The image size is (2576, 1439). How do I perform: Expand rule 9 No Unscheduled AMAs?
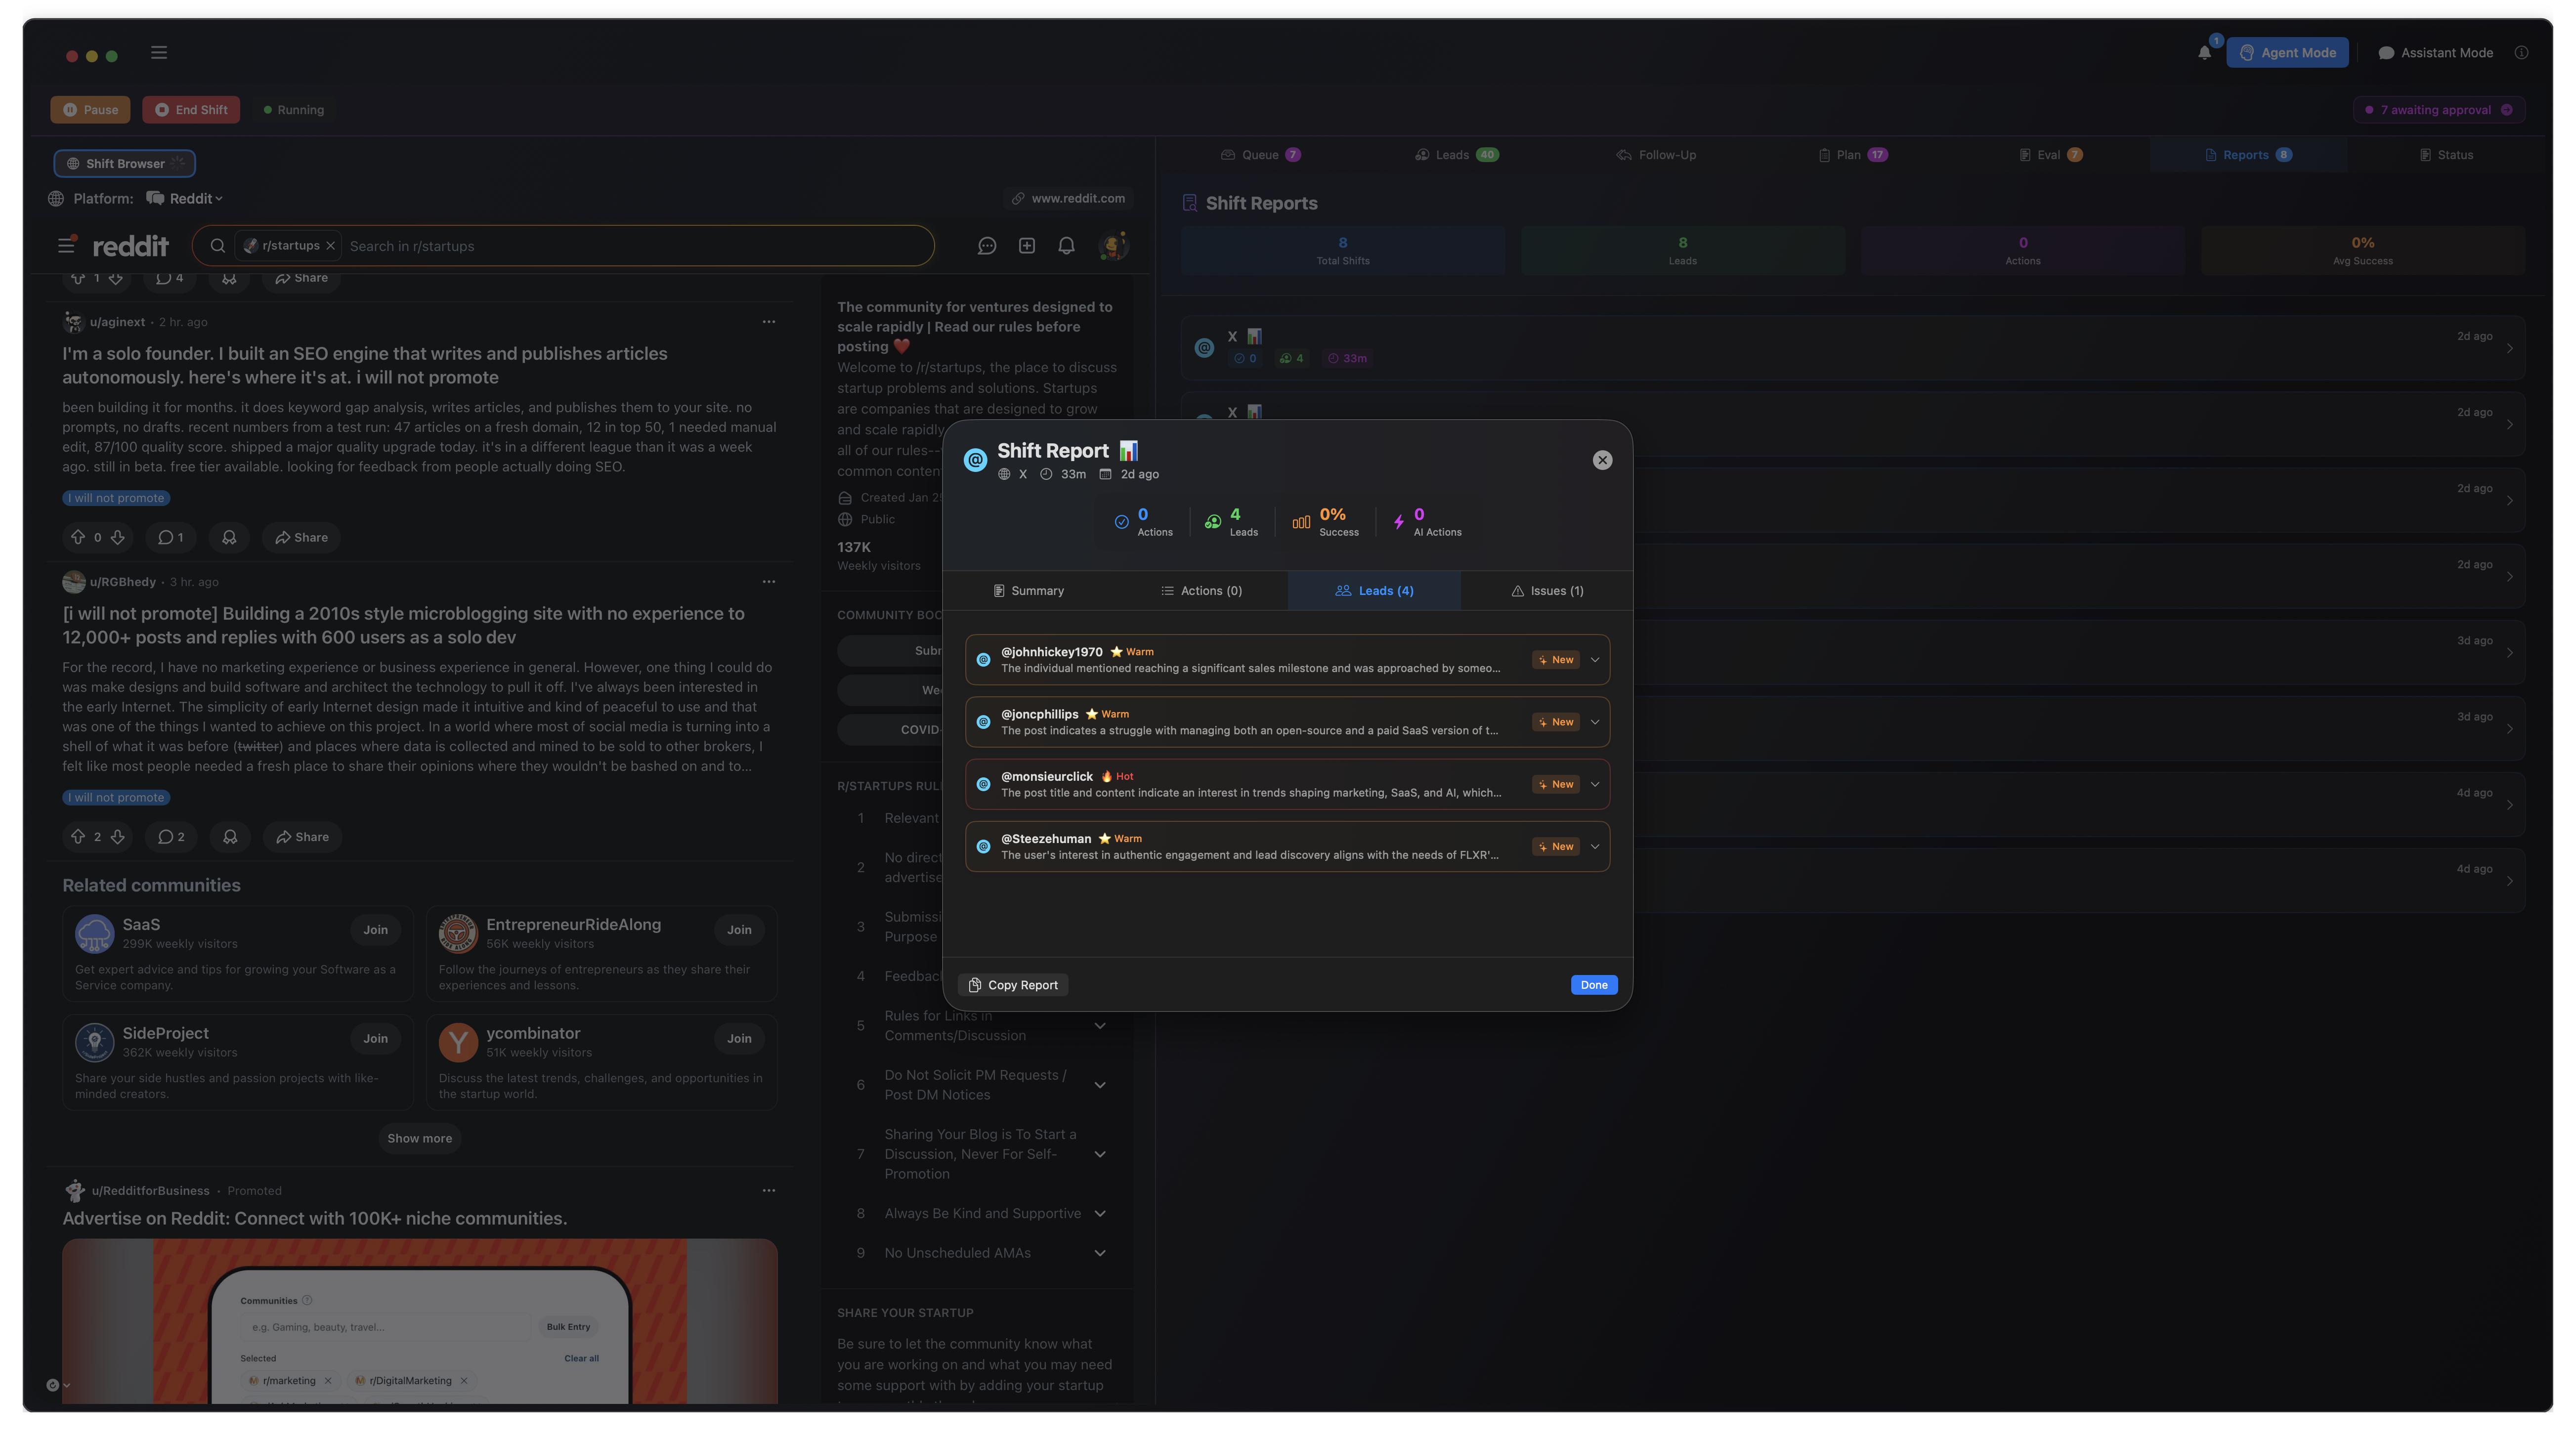coord(1099,1253)
